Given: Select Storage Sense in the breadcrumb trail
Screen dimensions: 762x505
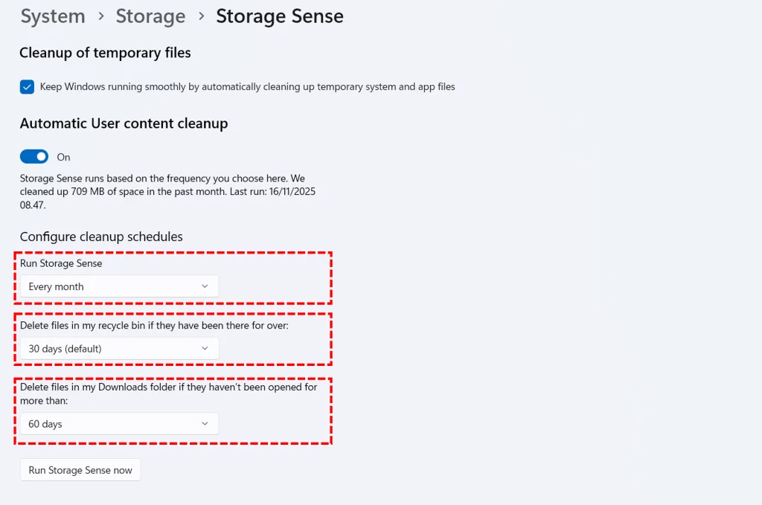Looking at the screenshot, I should pyautogui.click(x=279, y=16).
